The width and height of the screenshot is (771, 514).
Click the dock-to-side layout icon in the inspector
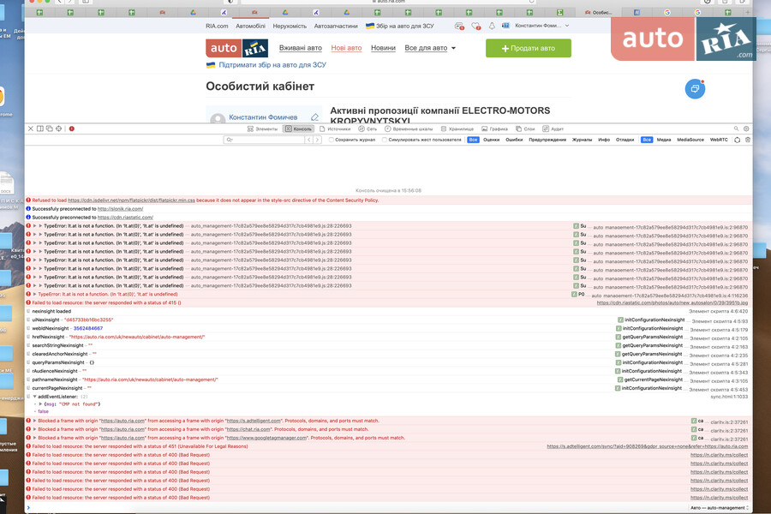point(40,128)
